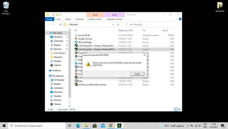Image resolution: width=228 pixels, height=129 pixels.
Task: Sort files by the Tür column
Action: [x=144, y=30]
